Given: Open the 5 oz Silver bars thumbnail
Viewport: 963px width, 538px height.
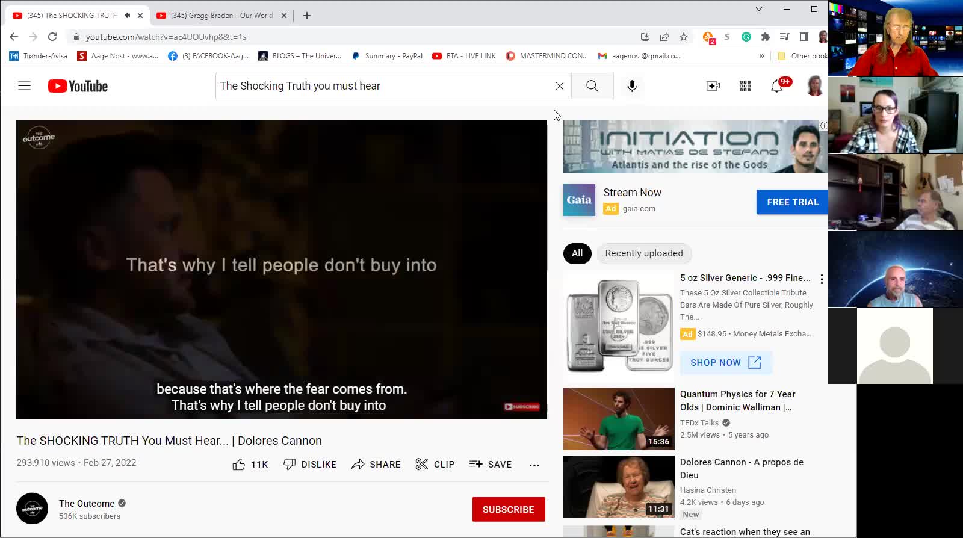Looking at the screenshot, I should point(619,325).
